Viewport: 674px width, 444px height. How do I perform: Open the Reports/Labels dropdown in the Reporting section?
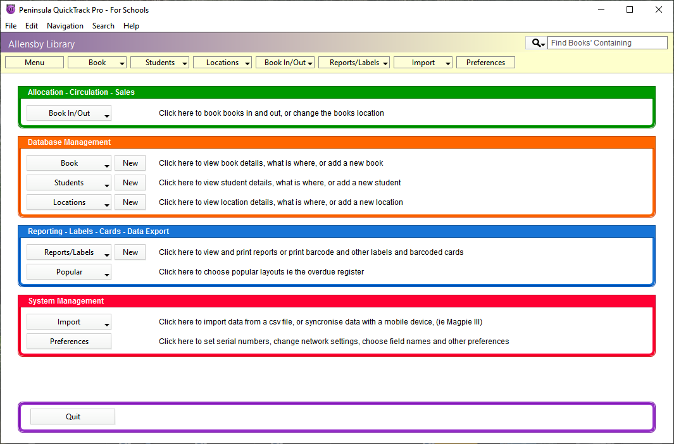(x=69, y=252)
